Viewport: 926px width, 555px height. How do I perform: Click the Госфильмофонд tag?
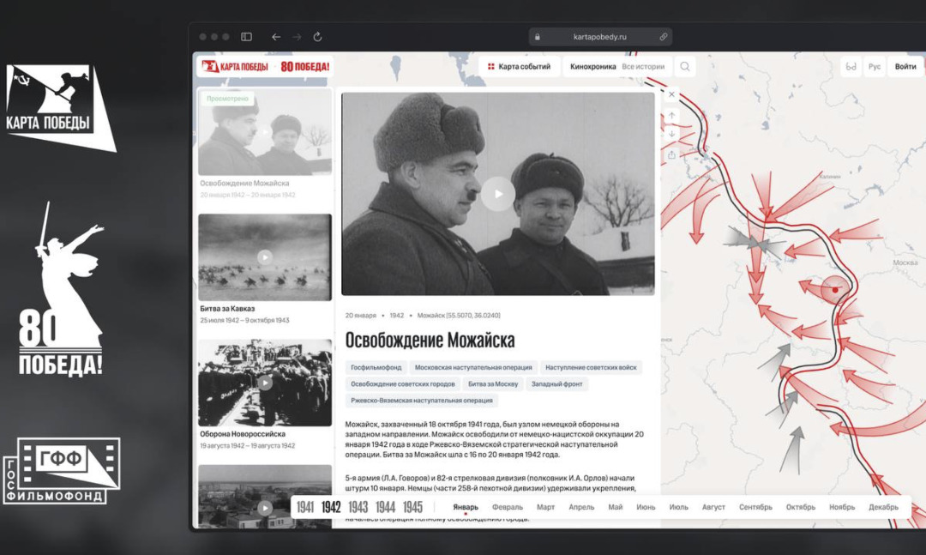(x=376, y=368)
